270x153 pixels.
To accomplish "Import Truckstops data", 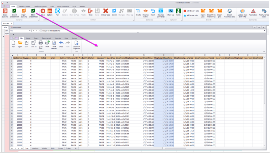I will coord(230,11).
